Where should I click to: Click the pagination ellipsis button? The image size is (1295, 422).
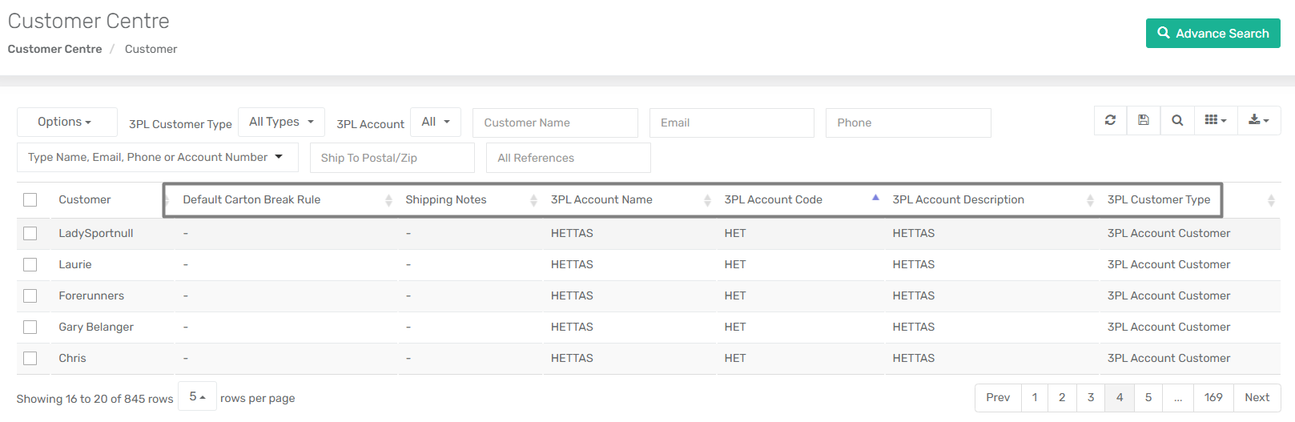click(1178, 397)
